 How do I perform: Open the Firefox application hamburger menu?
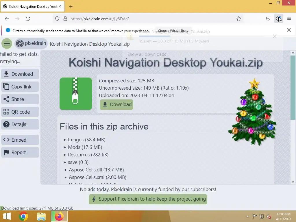coord(289,19)
